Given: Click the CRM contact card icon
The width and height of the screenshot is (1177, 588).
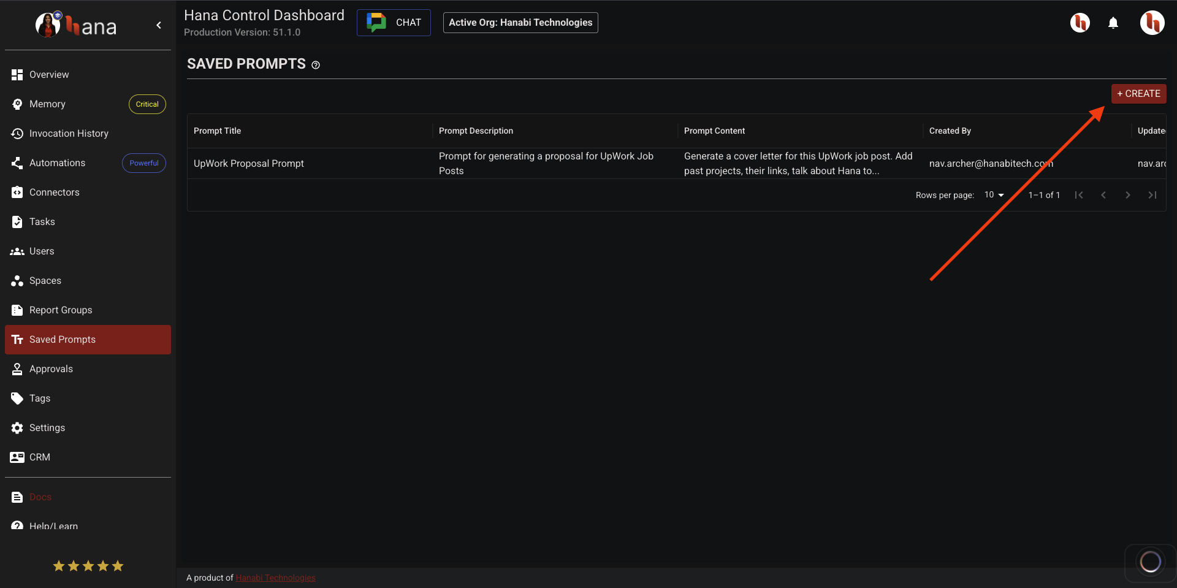Looking at the screenshot, I should [x=17, y=457].
